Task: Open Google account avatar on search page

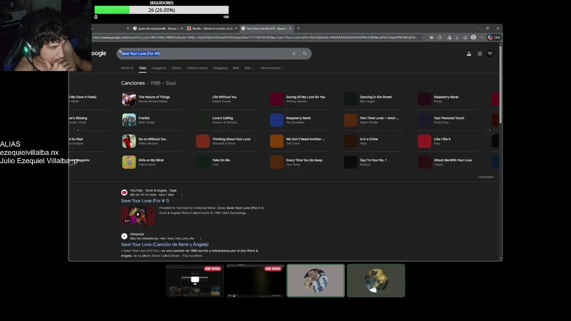Action: [x=490, y=53]
